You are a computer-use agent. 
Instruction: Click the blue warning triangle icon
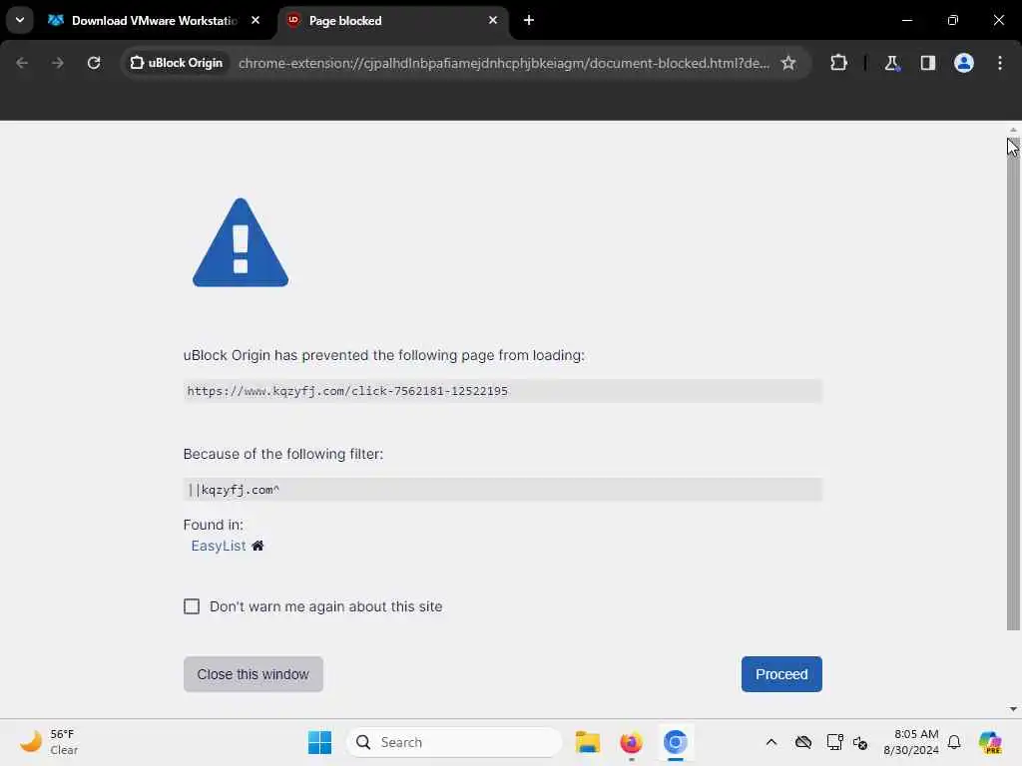[x=241, y=243]
